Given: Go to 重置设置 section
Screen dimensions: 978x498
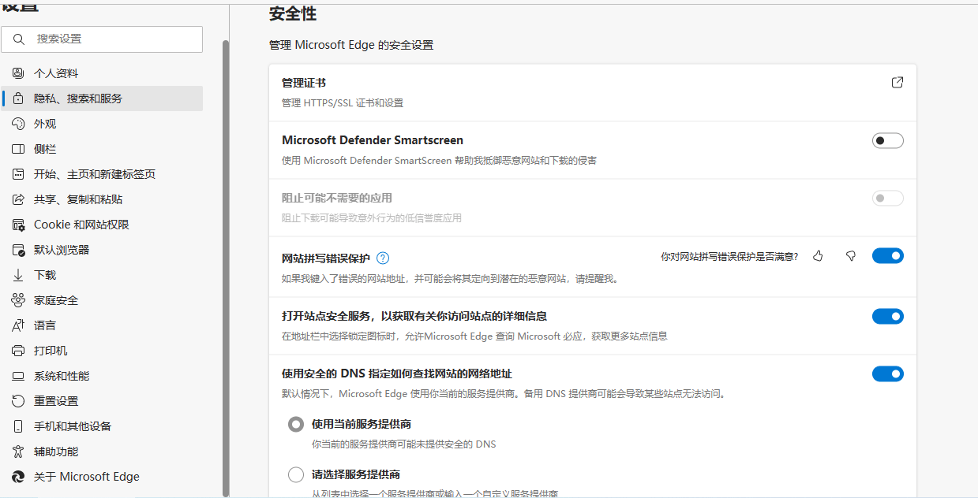Looking at the screenshot, I should coord(102,401).
